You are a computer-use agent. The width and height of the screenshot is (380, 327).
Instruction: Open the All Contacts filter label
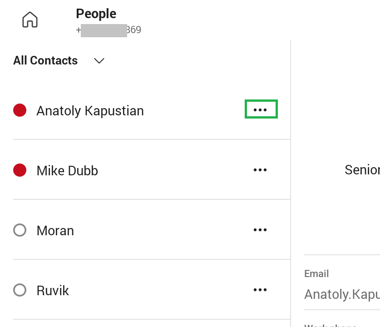45,60
